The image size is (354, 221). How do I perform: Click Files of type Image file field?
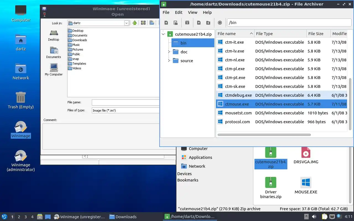click(x=126, y=110)
